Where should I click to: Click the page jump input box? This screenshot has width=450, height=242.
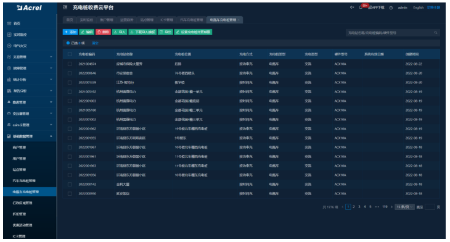[x=430, y=207]
